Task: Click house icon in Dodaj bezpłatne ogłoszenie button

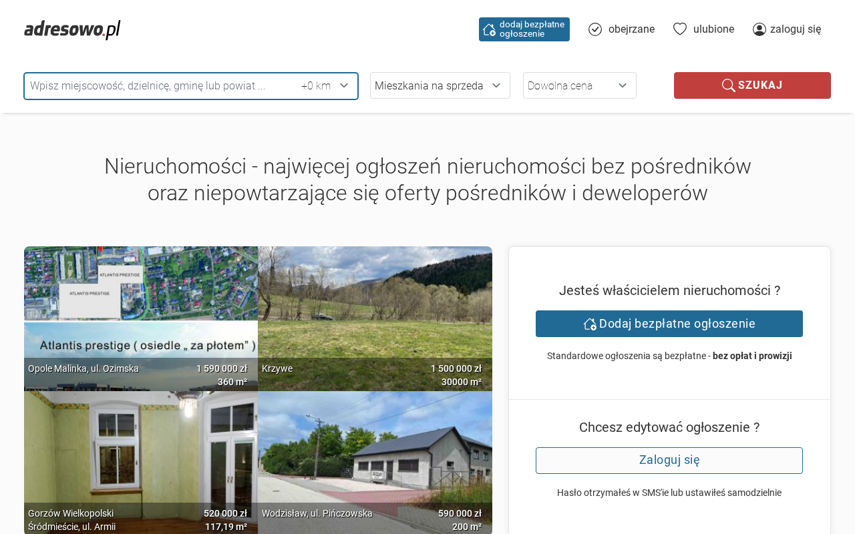Action: pyautogui.click(x=590, y=324)
